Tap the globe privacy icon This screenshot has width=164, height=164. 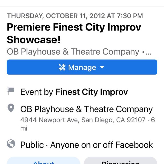coord(11,143)
